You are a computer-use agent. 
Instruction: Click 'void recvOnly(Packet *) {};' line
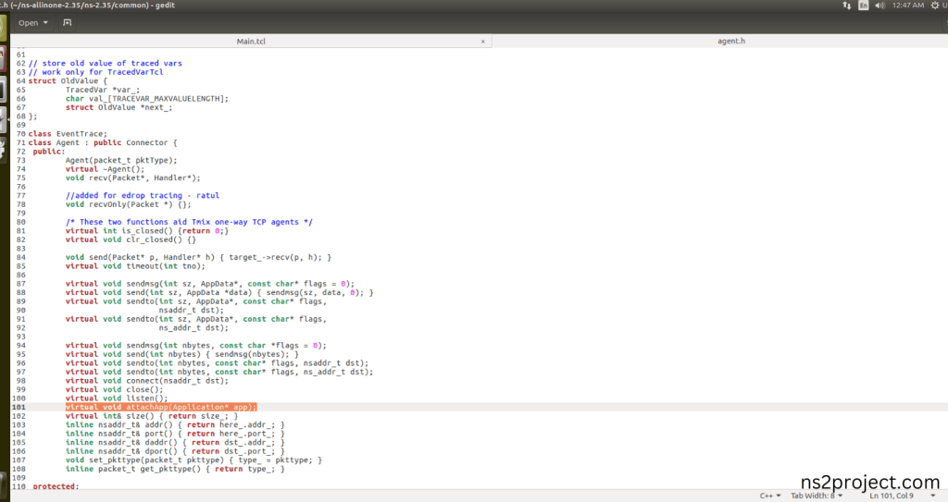point(128,204)
